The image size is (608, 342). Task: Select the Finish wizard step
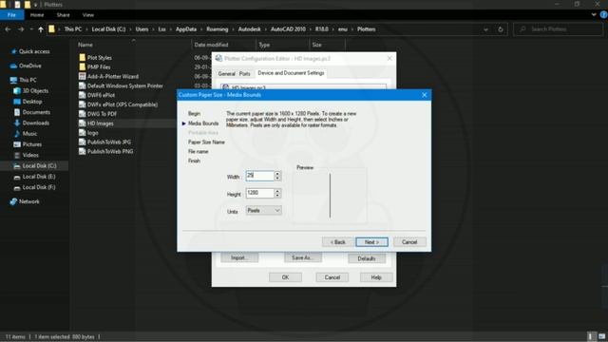(x=194, y=161)
